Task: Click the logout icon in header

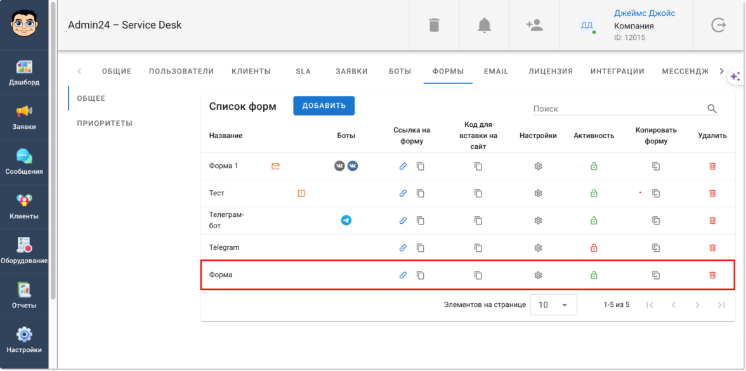Action: click(718, 25)
